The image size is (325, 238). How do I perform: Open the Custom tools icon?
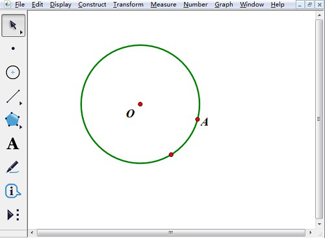click(13, 215)
